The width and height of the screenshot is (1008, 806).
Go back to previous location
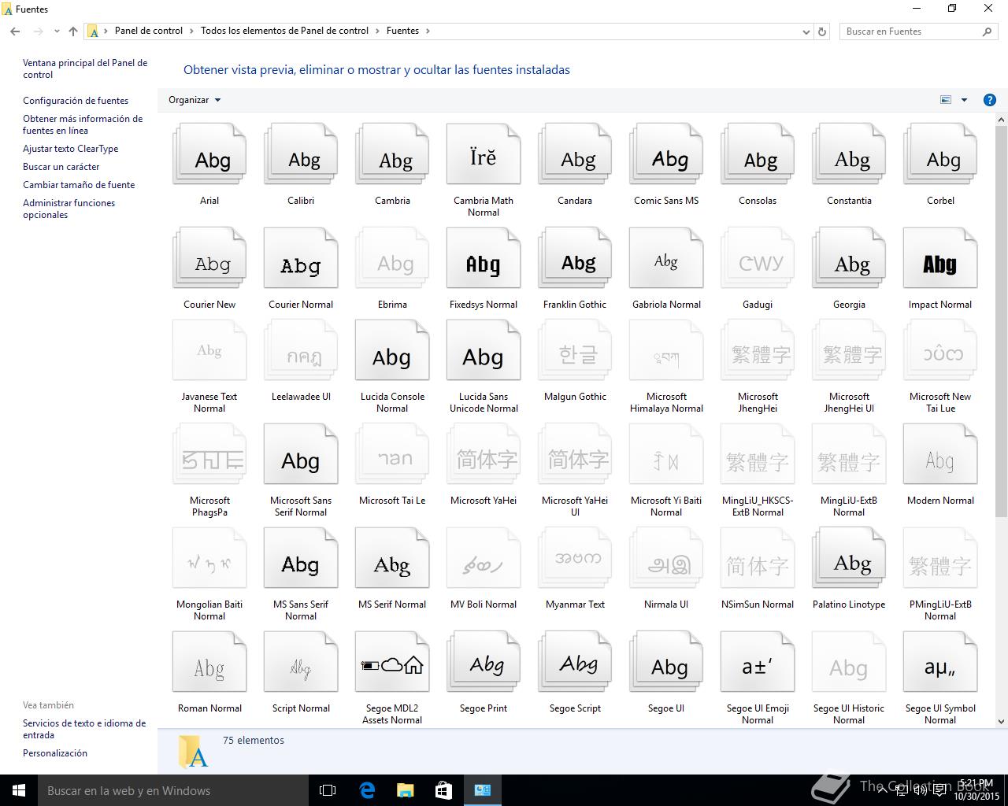pyautogui.click(x=15, y=31)
